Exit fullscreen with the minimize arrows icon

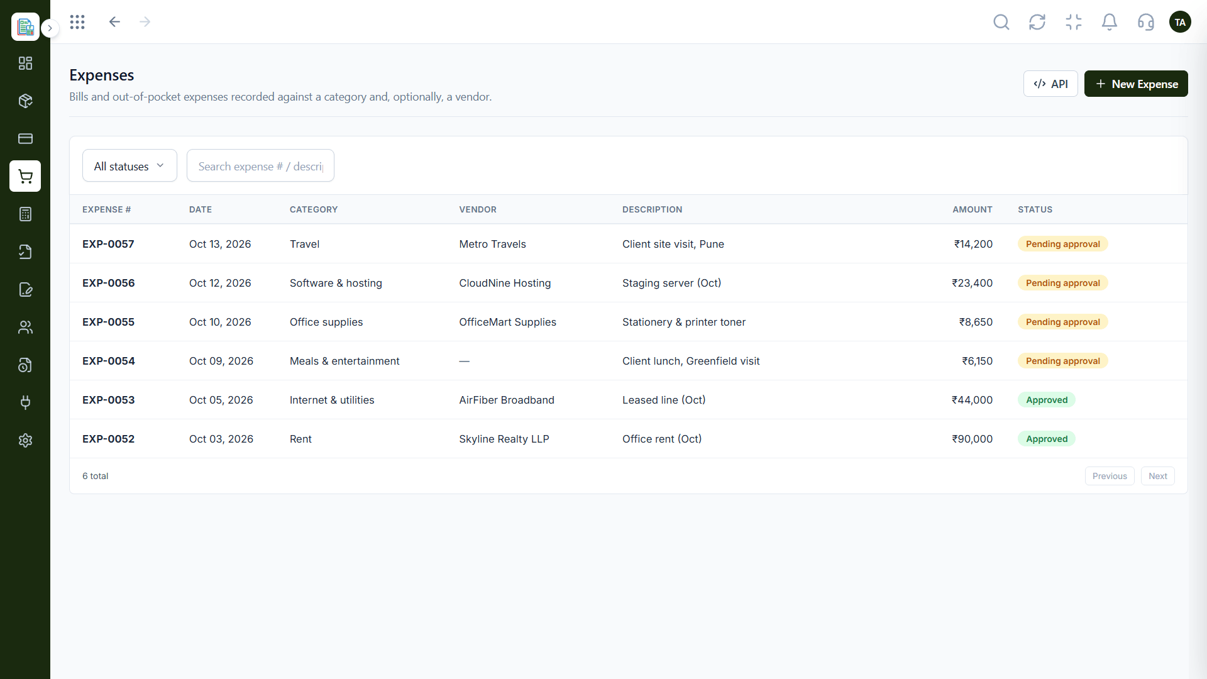pos(1074,23)
